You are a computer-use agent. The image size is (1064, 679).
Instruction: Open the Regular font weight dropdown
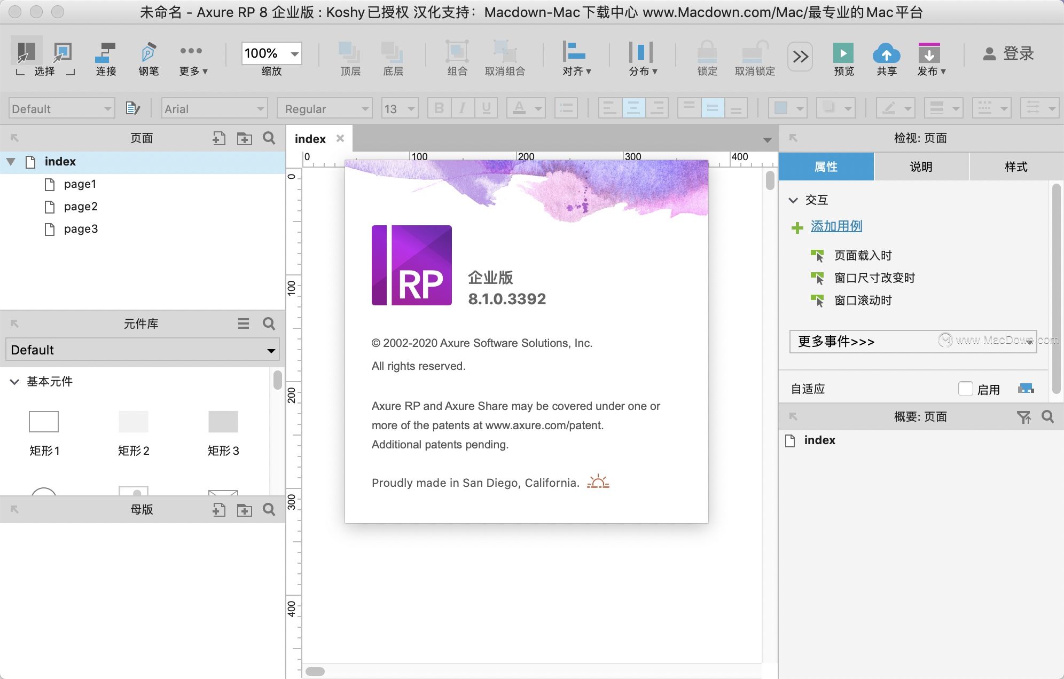tap(325, 108)
